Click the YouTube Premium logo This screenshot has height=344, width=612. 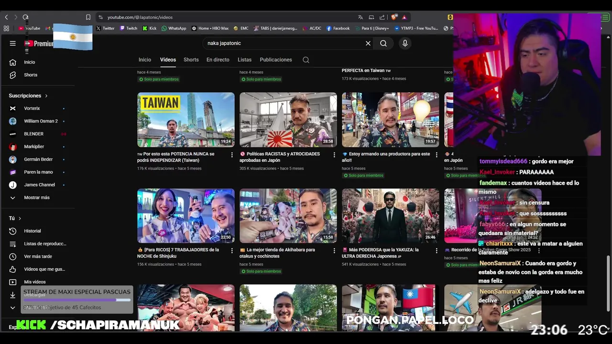click(39, 43)
